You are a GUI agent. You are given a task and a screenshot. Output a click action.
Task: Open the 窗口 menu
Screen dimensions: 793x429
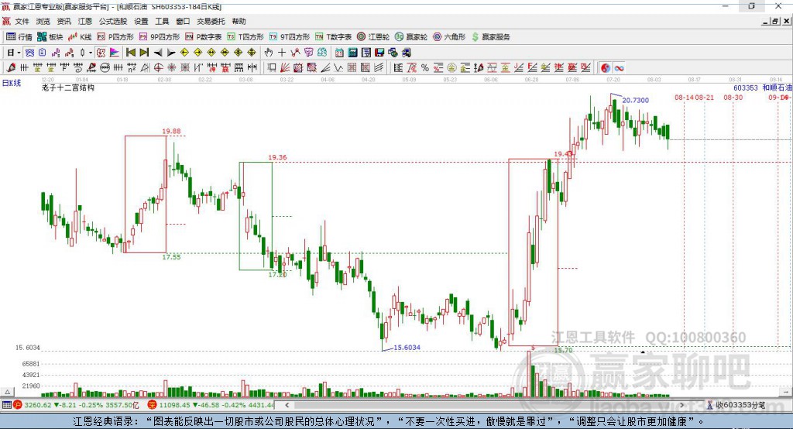coord(183,21)
